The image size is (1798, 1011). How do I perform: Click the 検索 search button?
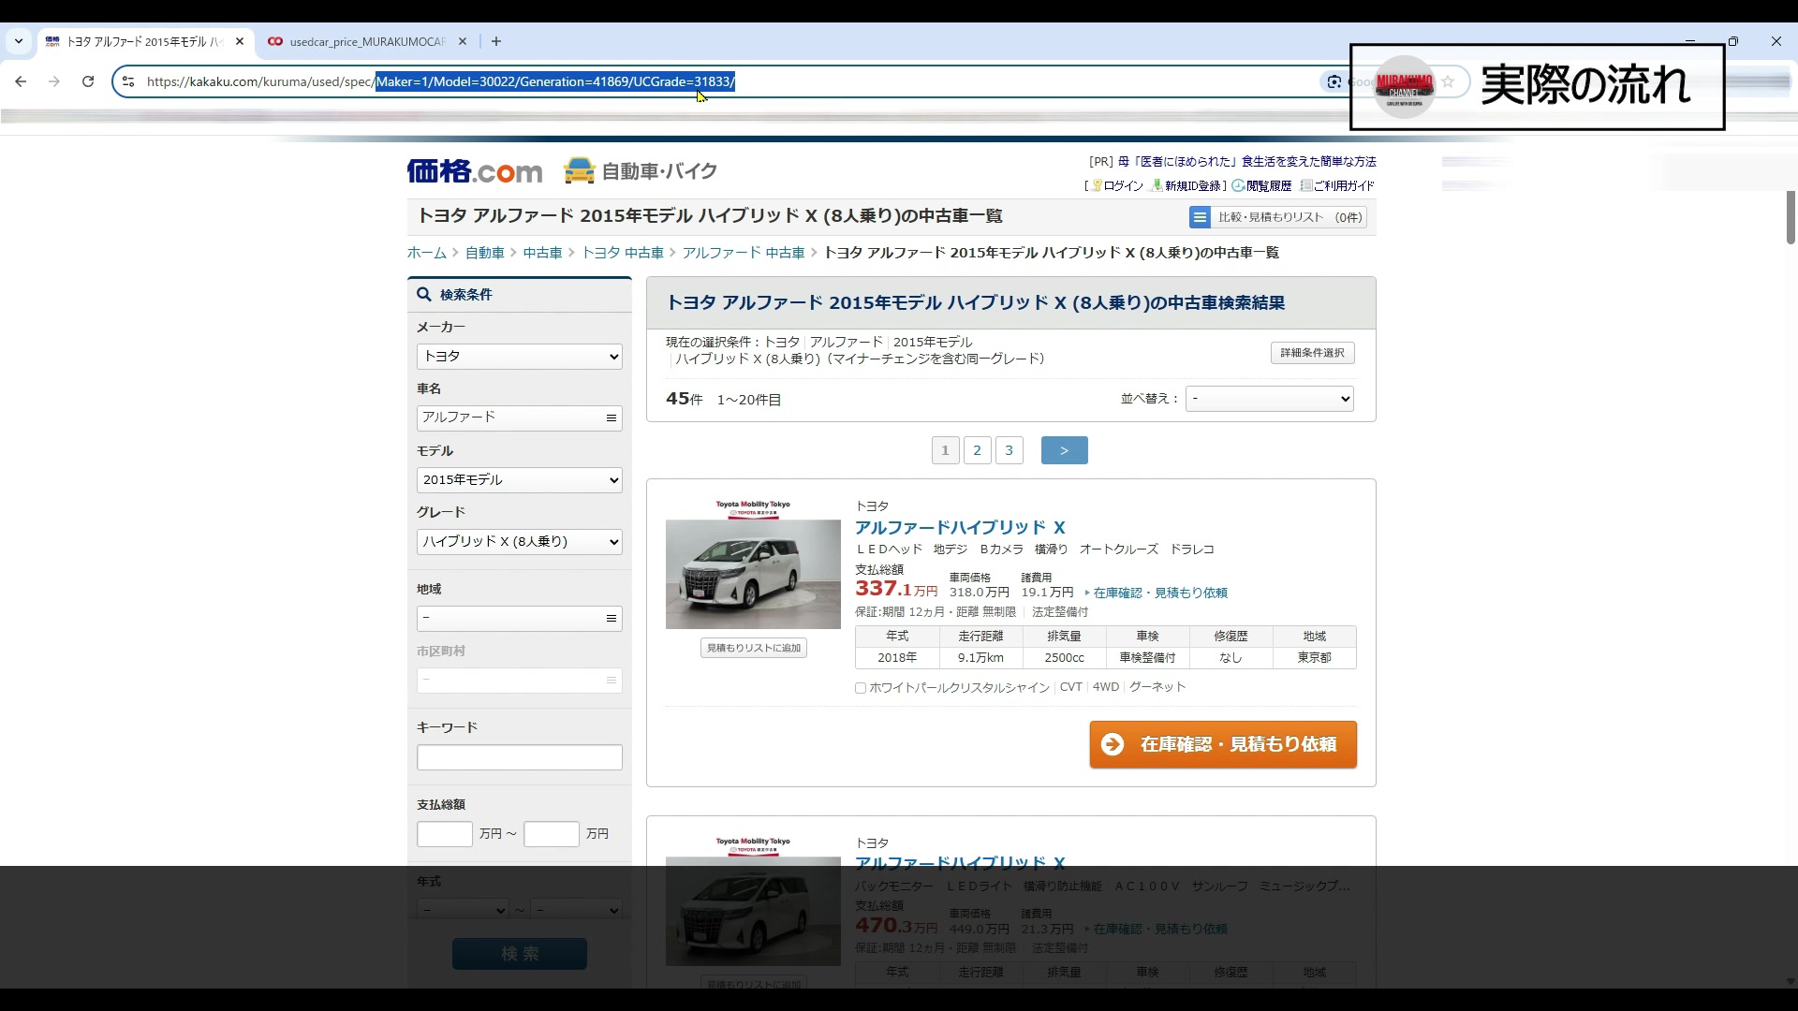coord(520,954)
